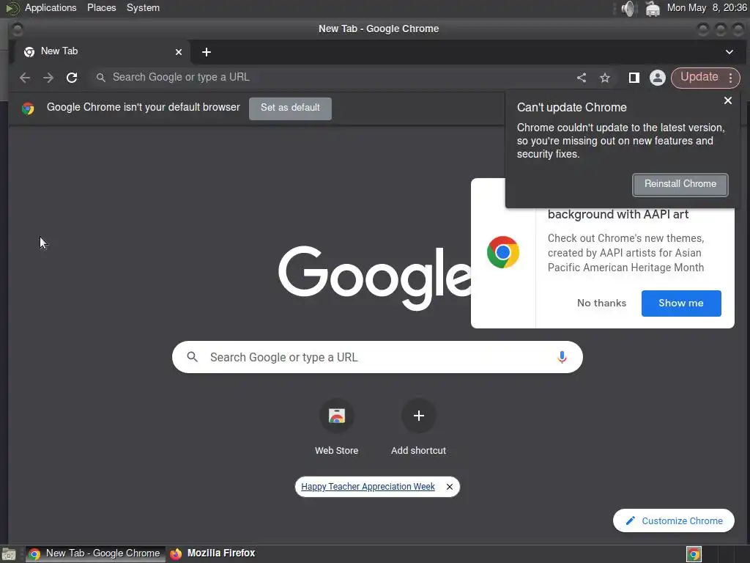Select the New Tab tab

tap(101, 52)
